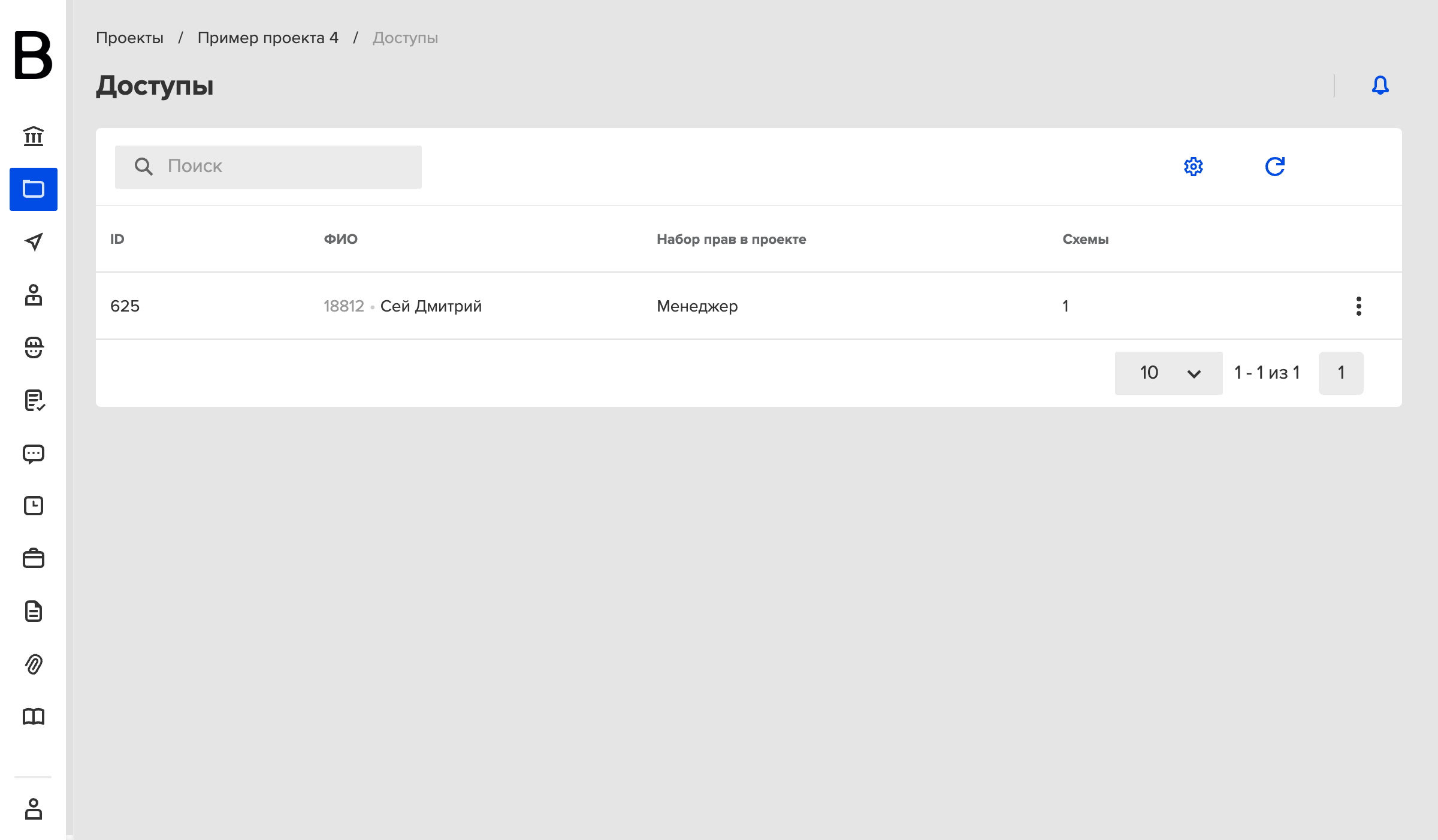The height and width of the screenshot is (840, 1438).
Task: Click the checklist document sidebar icon
Action: 34,400
